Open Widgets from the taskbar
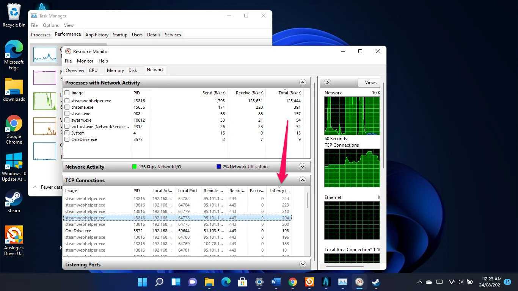 176,282
